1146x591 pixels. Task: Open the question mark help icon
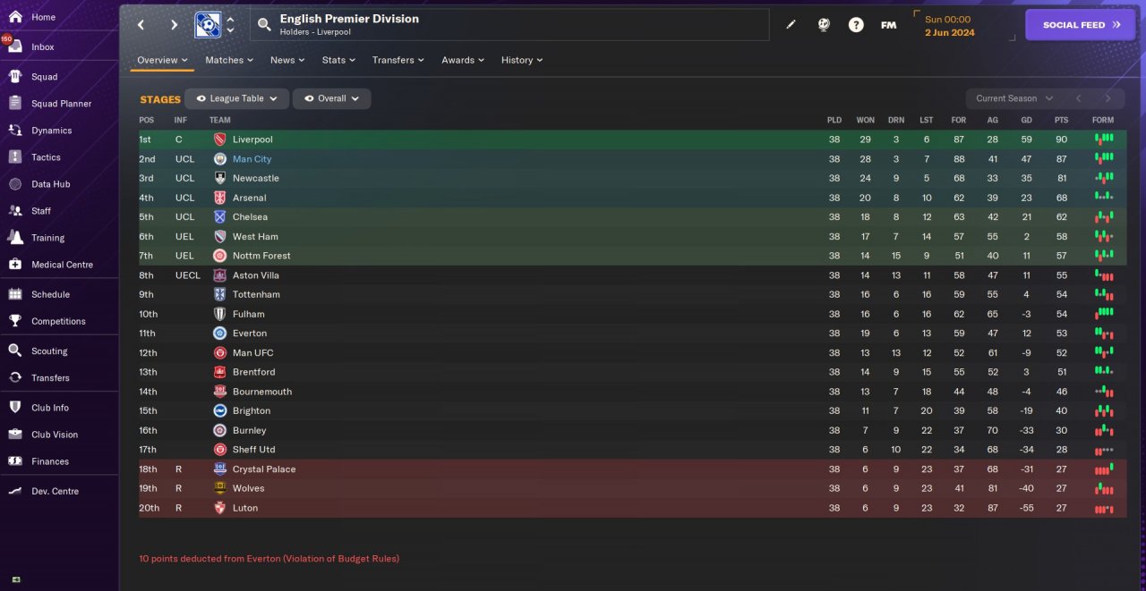(x=856, y=25)
